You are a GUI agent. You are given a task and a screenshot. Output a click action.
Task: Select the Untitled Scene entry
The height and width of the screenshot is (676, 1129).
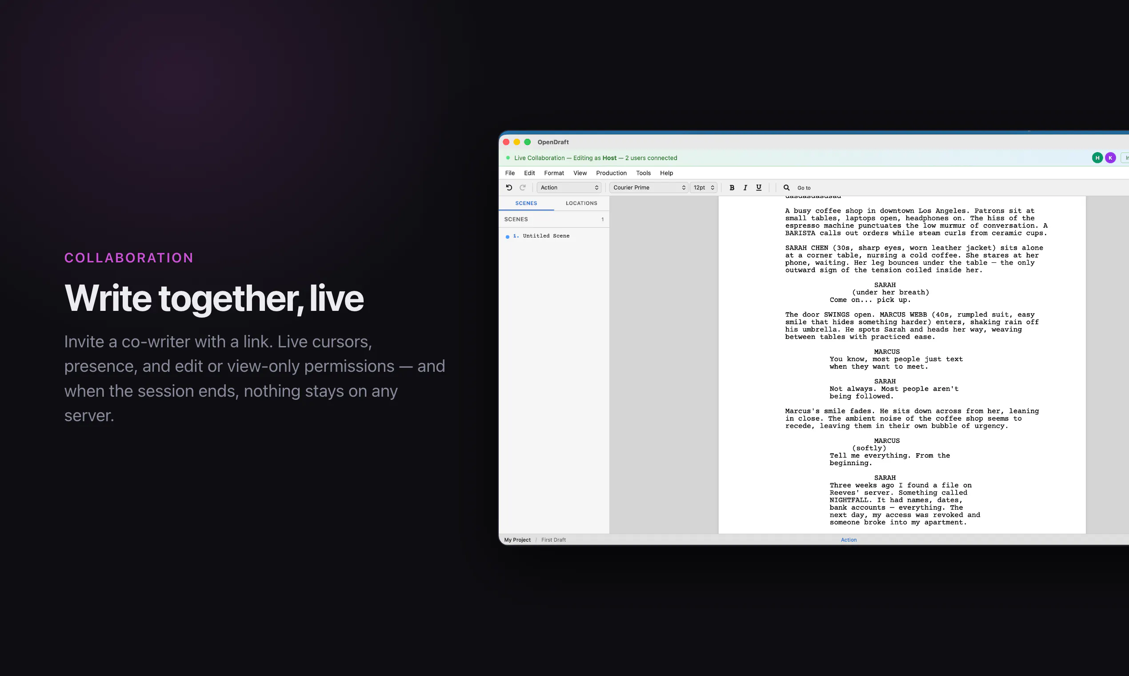[x=554, y=236]
